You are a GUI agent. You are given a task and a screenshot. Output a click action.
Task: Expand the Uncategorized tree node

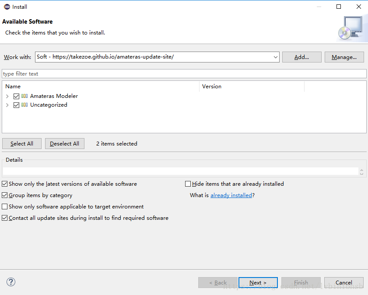pyautogui.click(x=7, y=105)
